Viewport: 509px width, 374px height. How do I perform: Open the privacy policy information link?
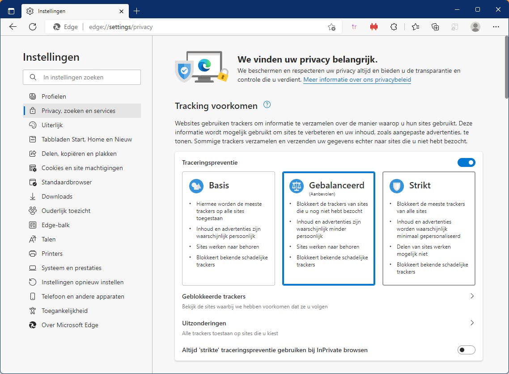[357, 80]
